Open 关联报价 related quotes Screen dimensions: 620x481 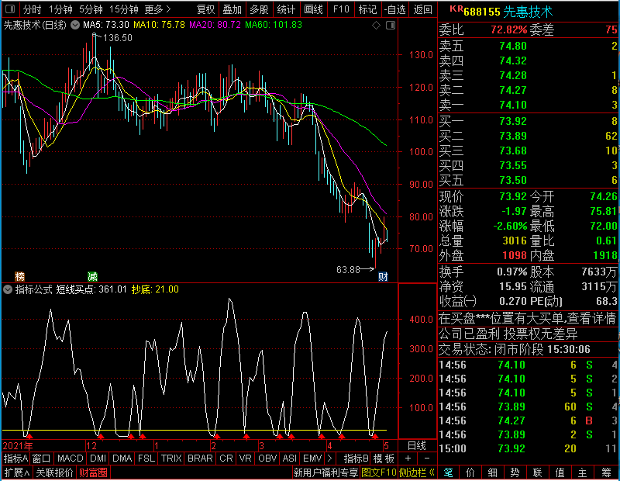point(54,472)
